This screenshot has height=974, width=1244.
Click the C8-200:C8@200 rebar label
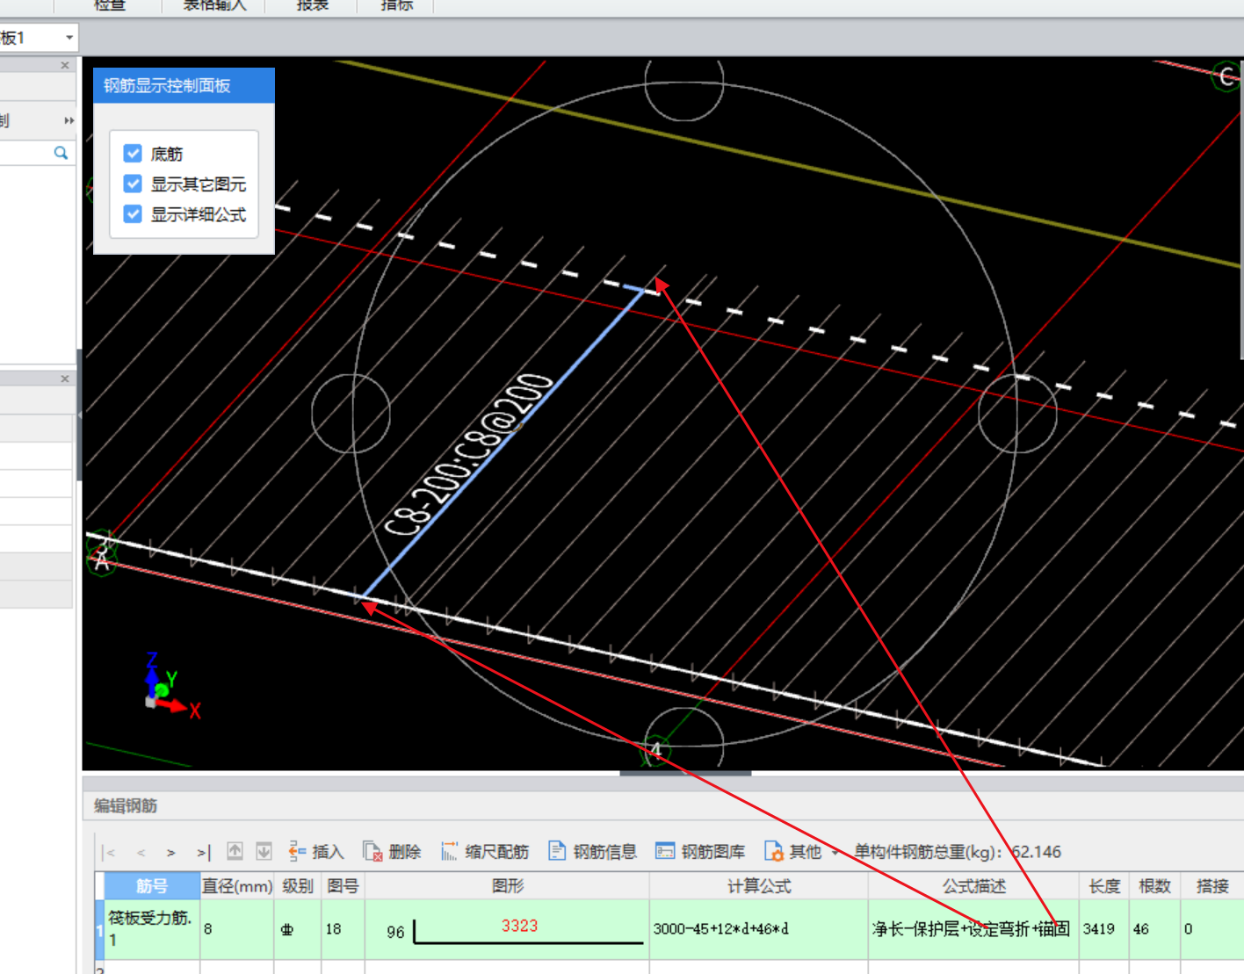(469, 454)
